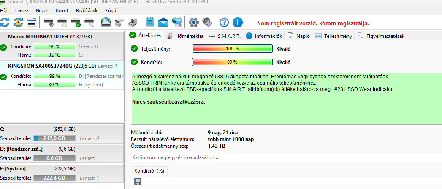Click the globe on disk toolbar icon
The image size is (442, 189).
(x=106, y=22)
